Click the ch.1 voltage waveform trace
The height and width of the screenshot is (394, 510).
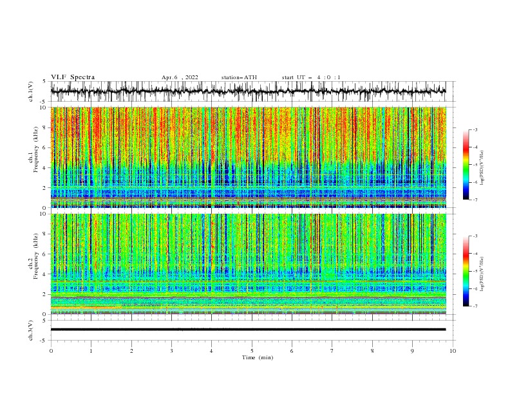248,91
